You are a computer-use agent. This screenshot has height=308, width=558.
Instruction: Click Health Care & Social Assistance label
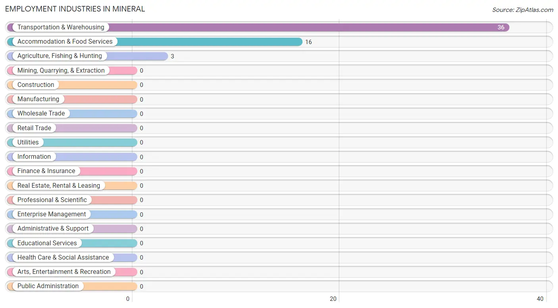click(63, 258)
